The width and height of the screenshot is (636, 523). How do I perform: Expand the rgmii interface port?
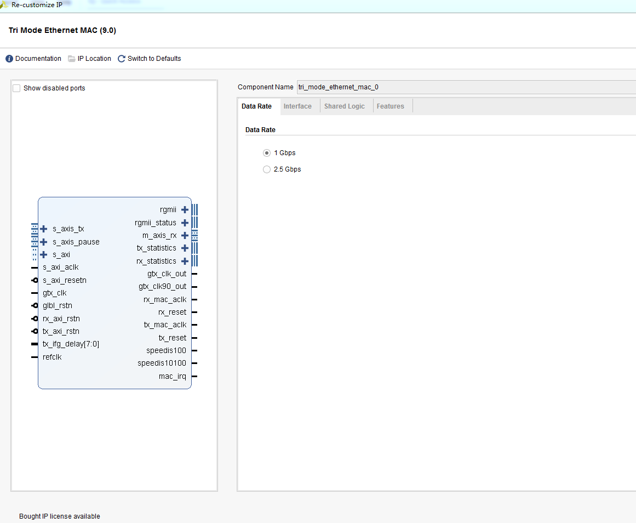[185, 210]
